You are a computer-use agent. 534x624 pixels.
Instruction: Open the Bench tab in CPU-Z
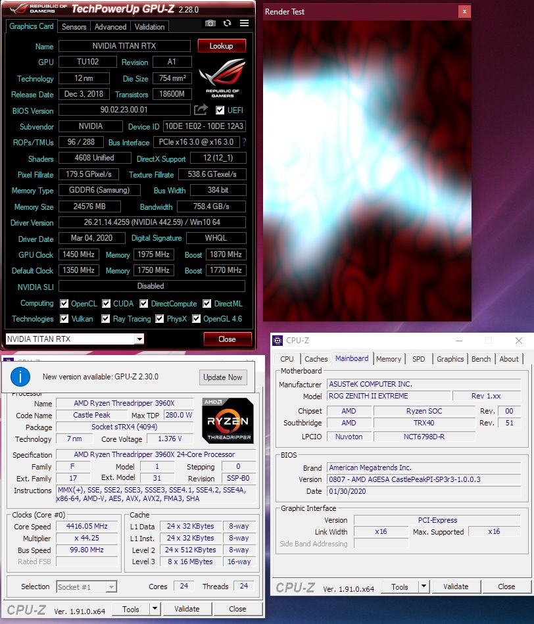coord(481,359)
